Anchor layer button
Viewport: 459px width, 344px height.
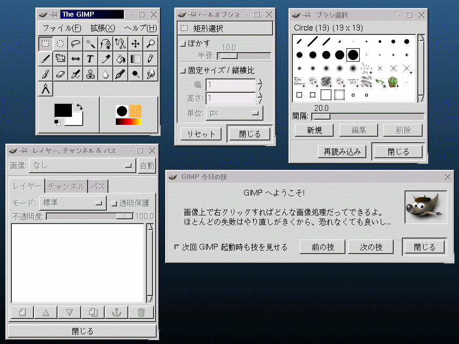click(117, 312)
